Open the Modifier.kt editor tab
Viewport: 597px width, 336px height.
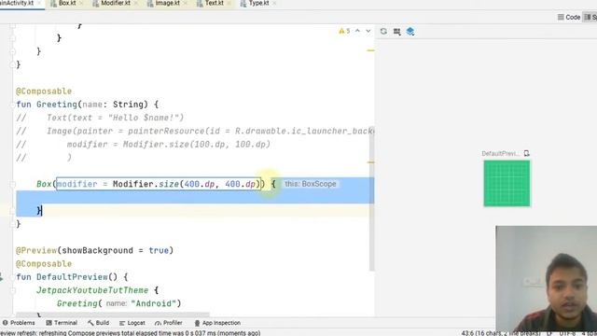point(116,3)
